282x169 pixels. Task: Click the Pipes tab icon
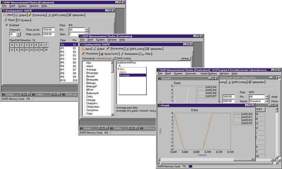(x=6, y=20)
